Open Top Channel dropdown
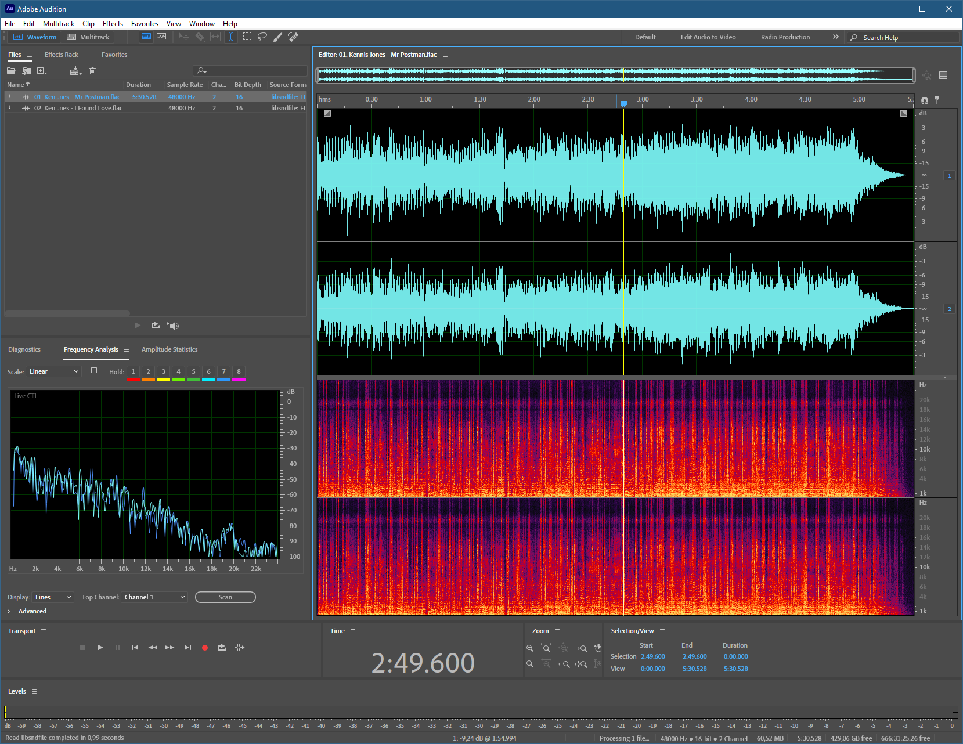The image size is (963, 744). tap(154, 597)
